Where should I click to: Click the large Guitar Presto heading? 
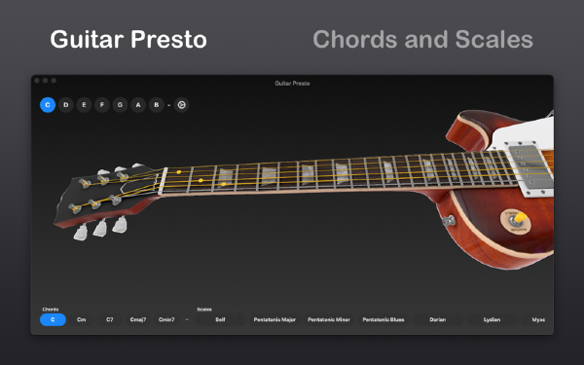[128, 40]
